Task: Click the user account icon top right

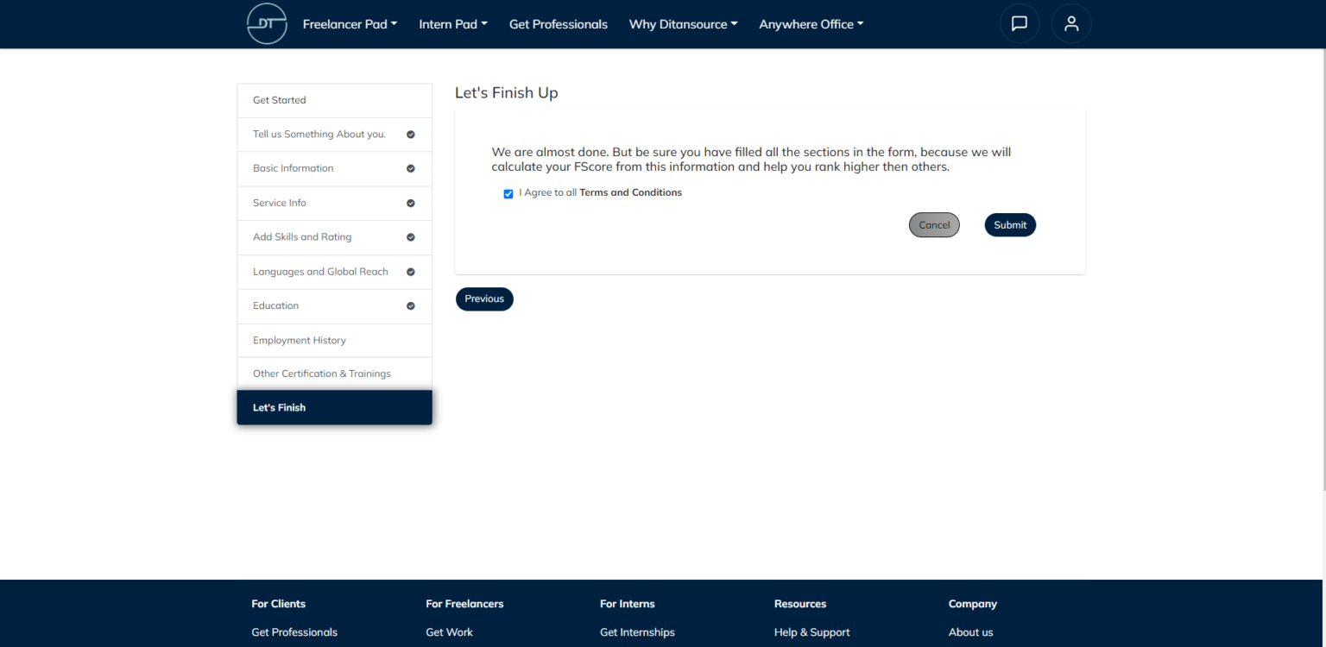Action: click(1071, 23)
